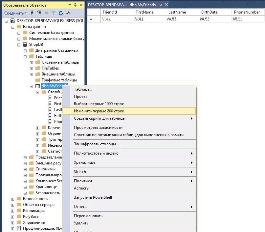Open the Соединить dropdown
This screenshot has height=232, width=265.
[x=15, y=13]
